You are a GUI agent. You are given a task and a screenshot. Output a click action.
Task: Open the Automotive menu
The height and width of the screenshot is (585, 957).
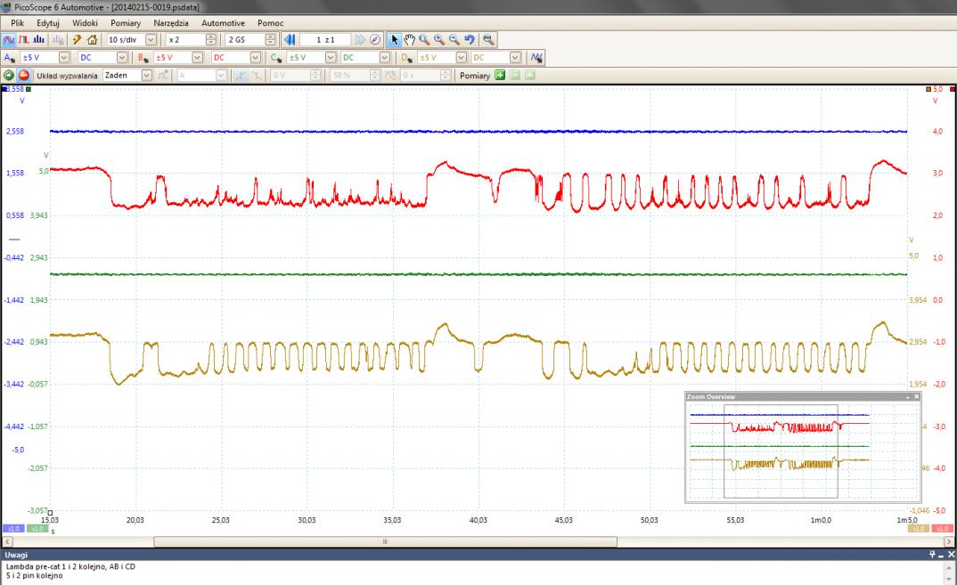click(223, 21)
